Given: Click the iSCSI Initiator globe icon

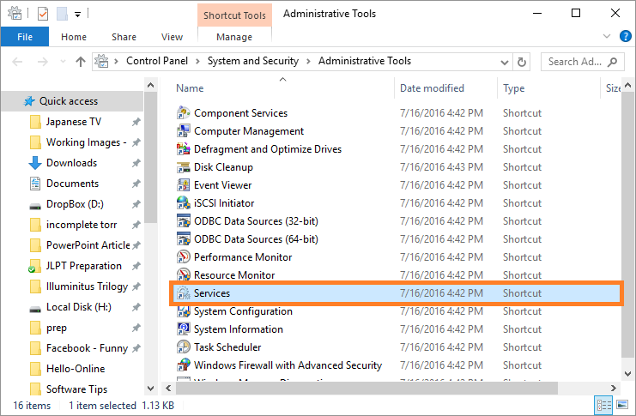Looking at the screenshot, I should point(184,202).
